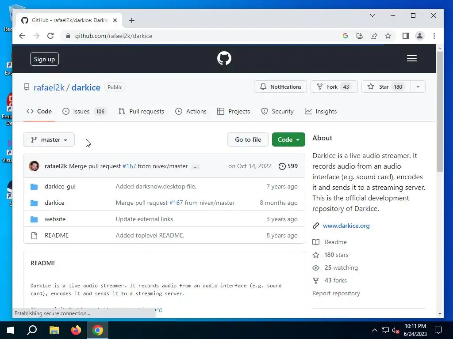Launch Firefox from taskbar

click(76, 330)
